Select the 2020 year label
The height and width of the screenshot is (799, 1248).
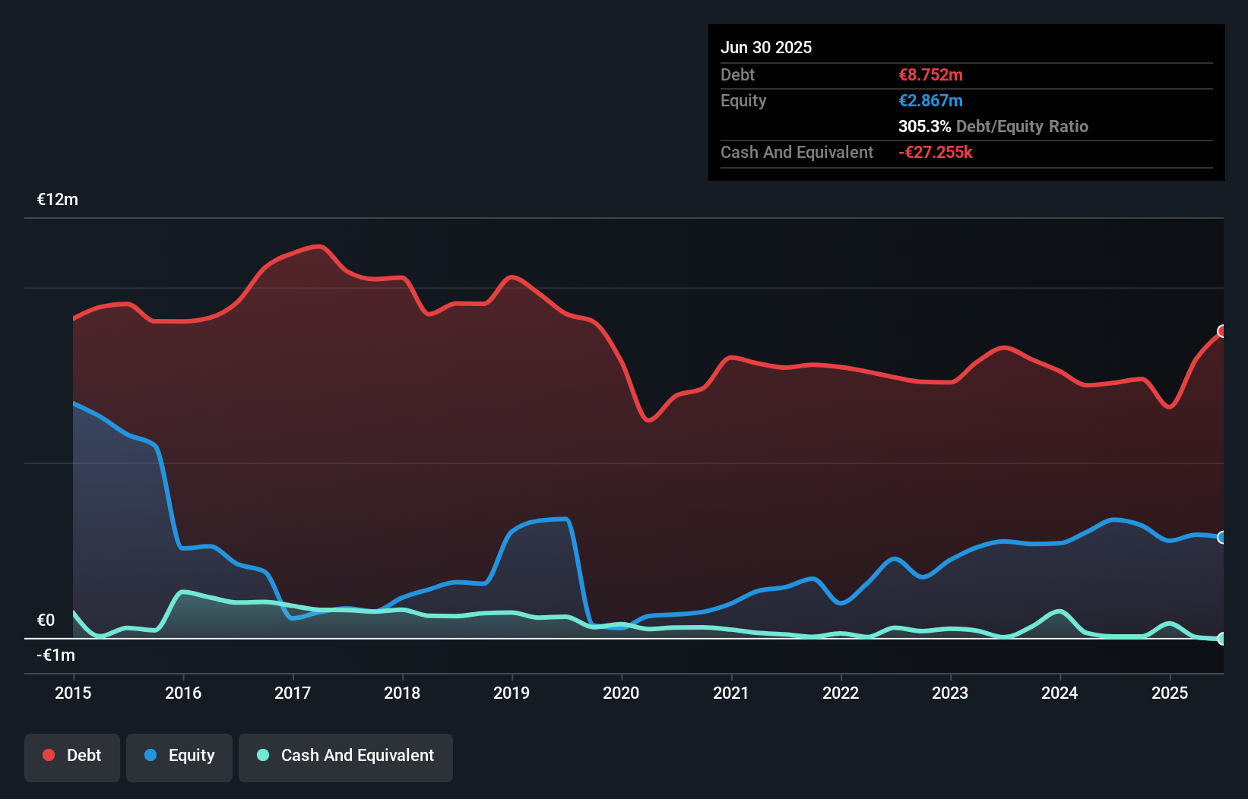[x=621, y=693]
